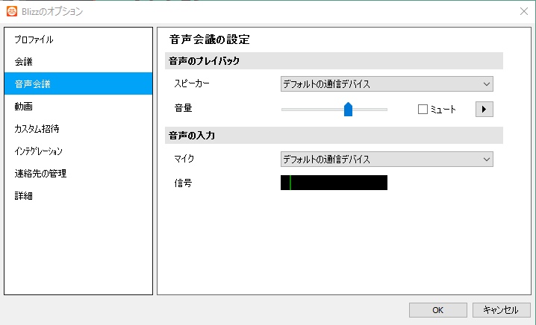Click the 音声の入力 section header
This screenshot has width=536, height=325.
(x=334, y=135)
